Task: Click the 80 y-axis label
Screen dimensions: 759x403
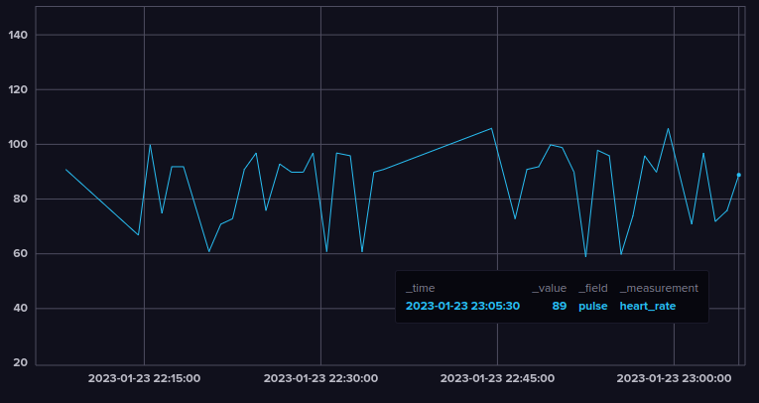Action: [21, 200]
